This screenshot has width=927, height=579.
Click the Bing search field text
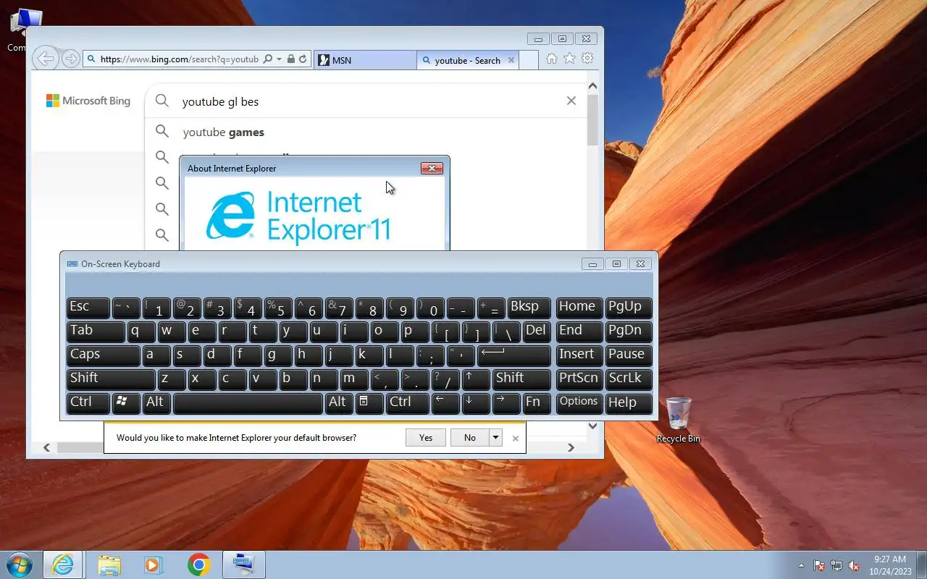click(220, 101)
